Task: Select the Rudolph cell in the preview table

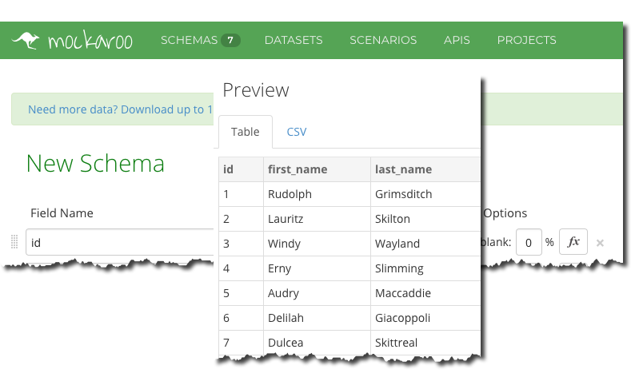Action: (x=290, y=194)
